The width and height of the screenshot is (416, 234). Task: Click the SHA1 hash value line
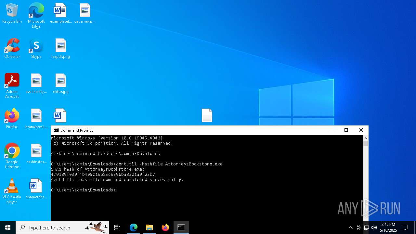(x=103, y=175)
